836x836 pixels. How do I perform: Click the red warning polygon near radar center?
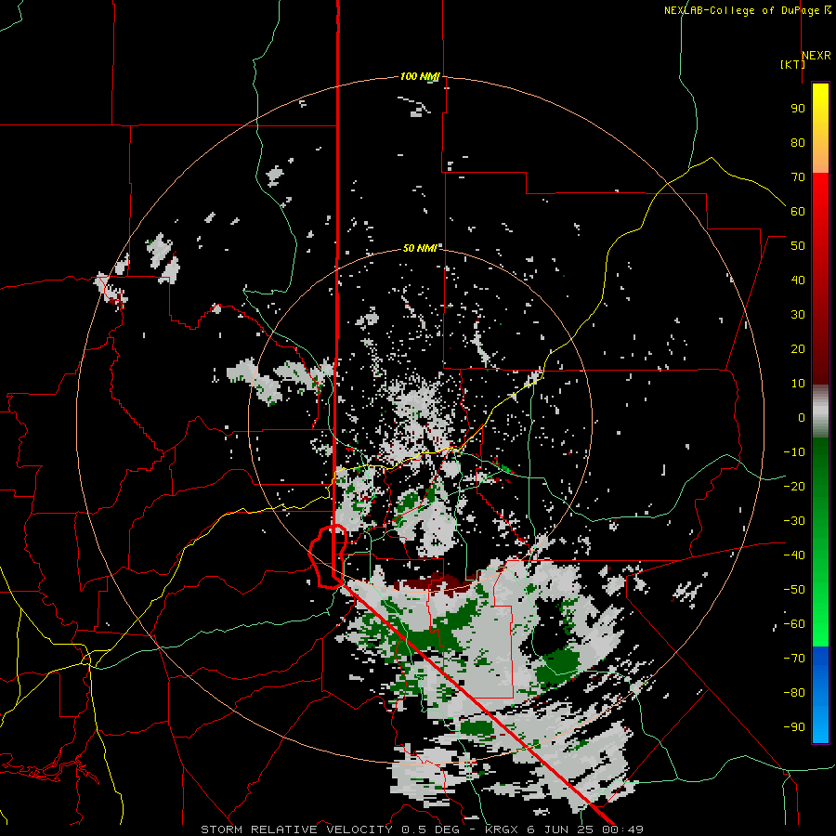coord(329,556)
